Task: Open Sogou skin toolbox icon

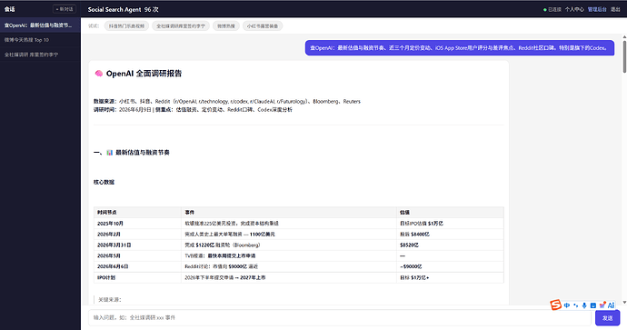Action: [602, 305]
